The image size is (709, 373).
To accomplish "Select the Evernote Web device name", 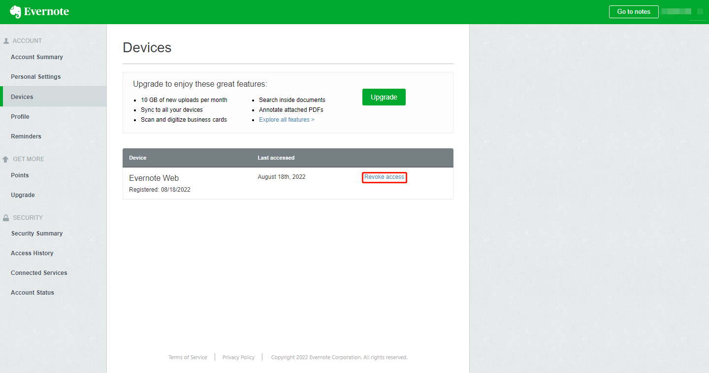I will pyautogui.click(x=154, y=178).
